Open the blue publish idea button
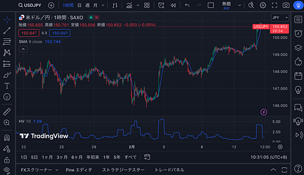 (298, 5)
